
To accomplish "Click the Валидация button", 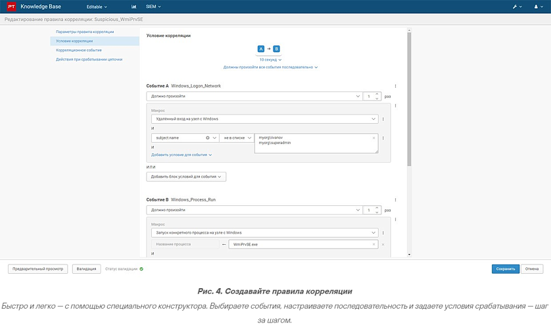I will [x=86, y=269].
